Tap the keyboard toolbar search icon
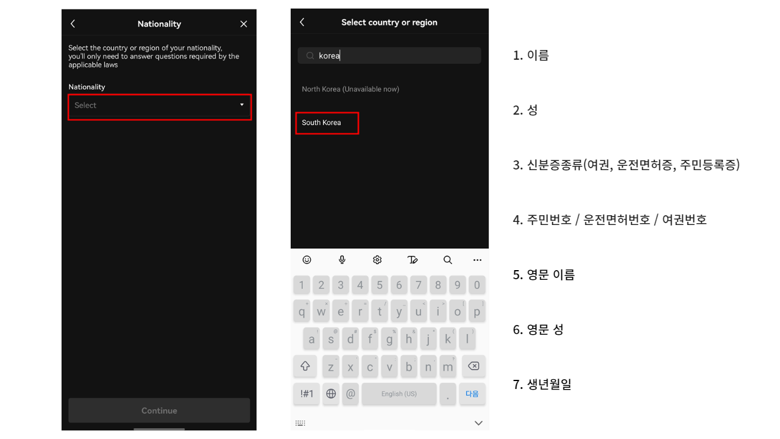This screenshot has width=780, height=439. pos(448,260)
